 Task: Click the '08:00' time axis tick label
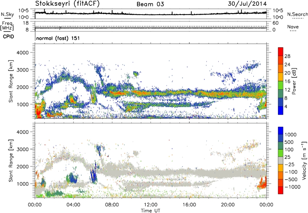coord(112,205)
